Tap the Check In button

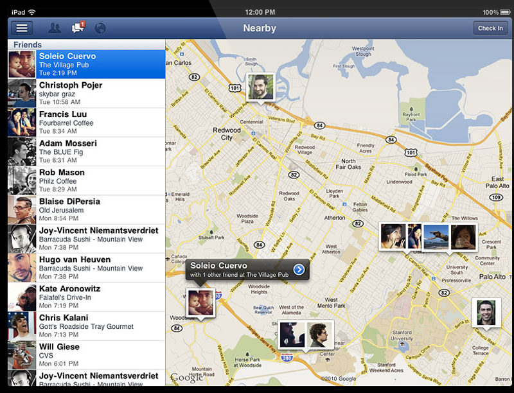click(490, 28)
